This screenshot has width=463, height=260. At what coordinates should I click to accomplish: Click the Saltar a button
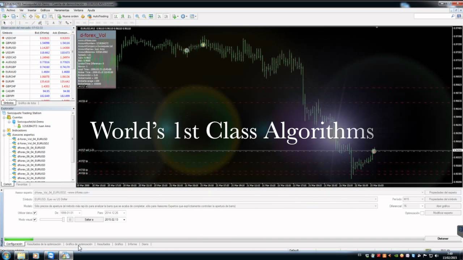click(x=89, y=220)
